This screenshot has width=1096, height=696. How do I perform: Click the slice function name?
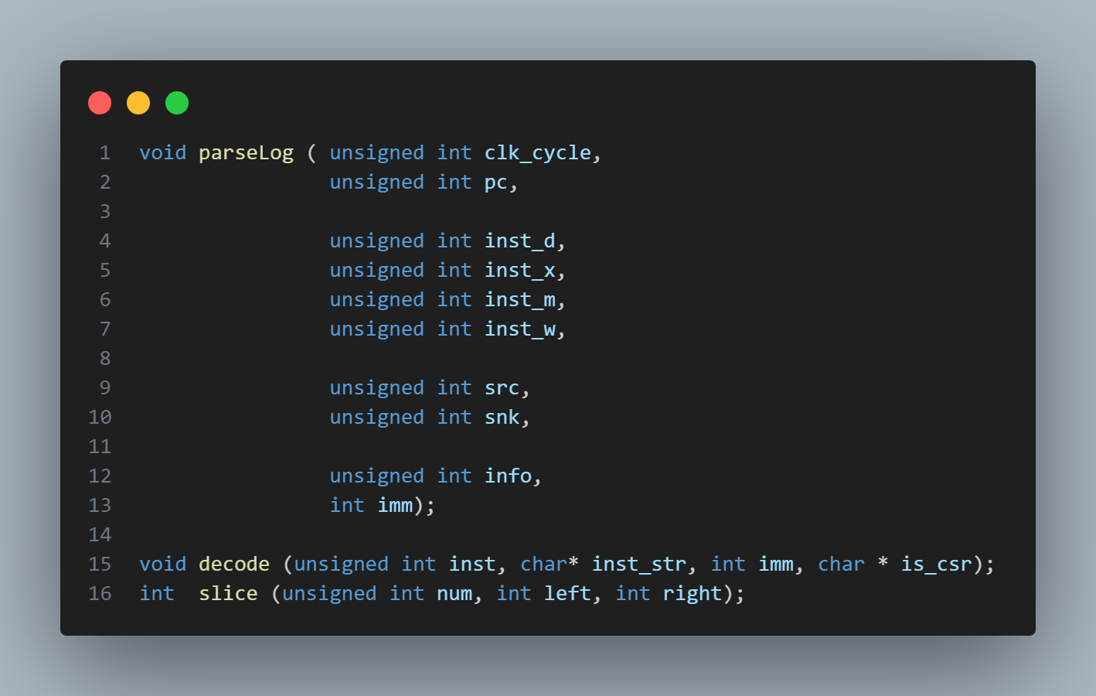coord(228,594)
